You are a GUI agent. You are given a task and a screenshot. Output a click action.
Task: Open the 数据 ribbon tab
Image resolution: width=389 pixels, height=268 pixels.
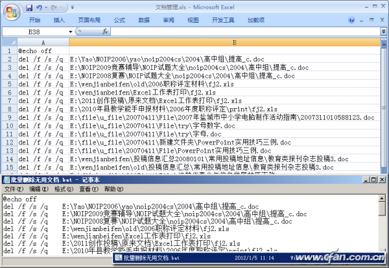144,20
